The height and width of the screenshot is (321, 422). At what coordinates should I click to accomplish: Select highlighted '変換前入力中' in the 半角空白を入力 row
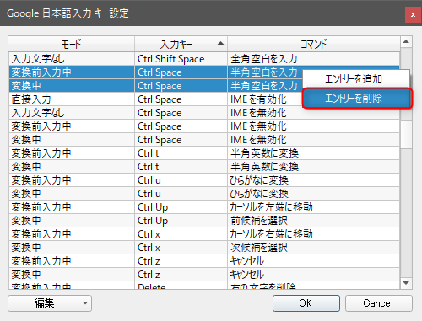point(72,72)
